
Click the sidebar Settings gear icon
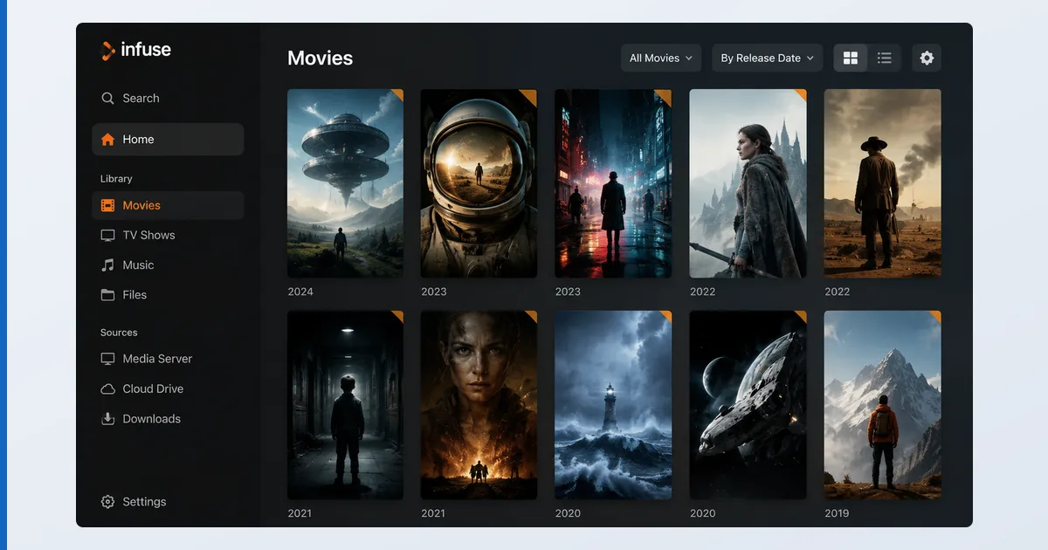coord(107,502)
